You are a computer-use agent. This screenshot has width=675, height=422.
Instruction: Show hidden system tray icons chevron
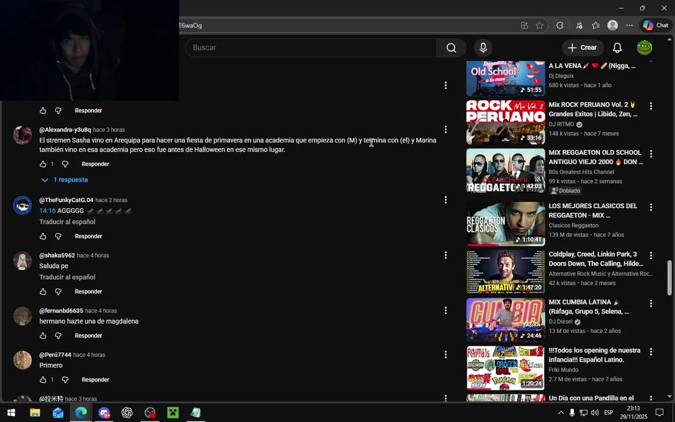pos(561,413)
